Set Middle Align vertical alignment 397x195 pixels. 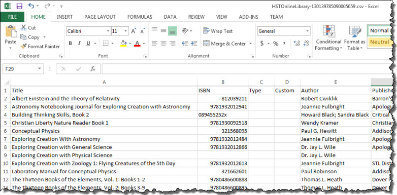point(163,30)
